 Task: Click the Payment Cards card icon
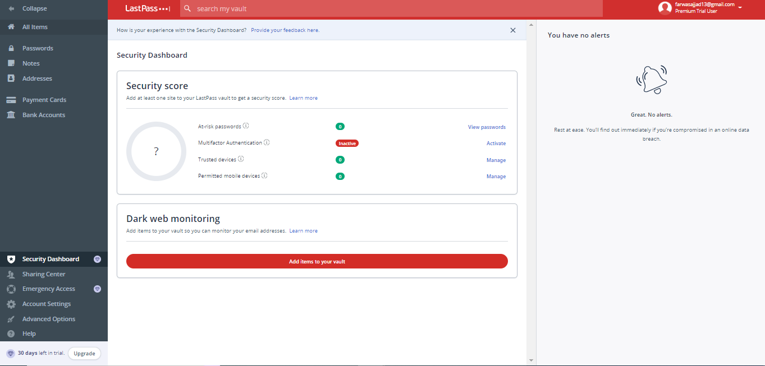(11, 100)
